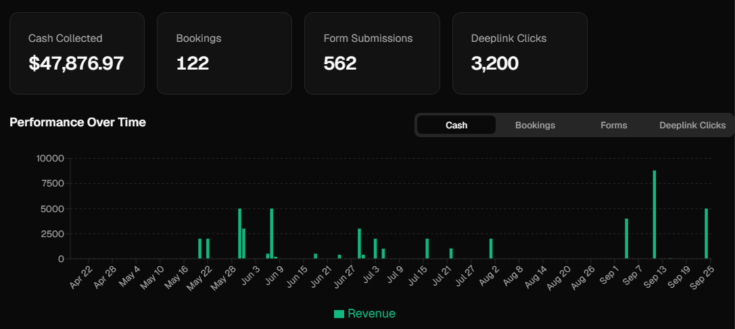This screenshot has width=735, height=329.
Task: Click the Apr 22 axis label
Action: [x=82, y=277]
